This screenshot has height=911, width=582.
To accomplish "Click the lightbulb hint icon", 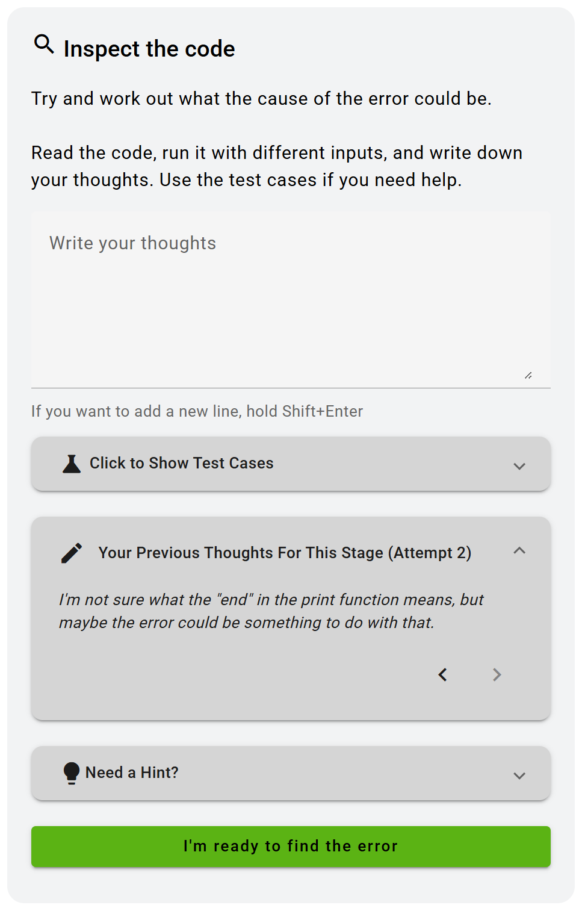I will pyautogui.click(x=72, y=773).
